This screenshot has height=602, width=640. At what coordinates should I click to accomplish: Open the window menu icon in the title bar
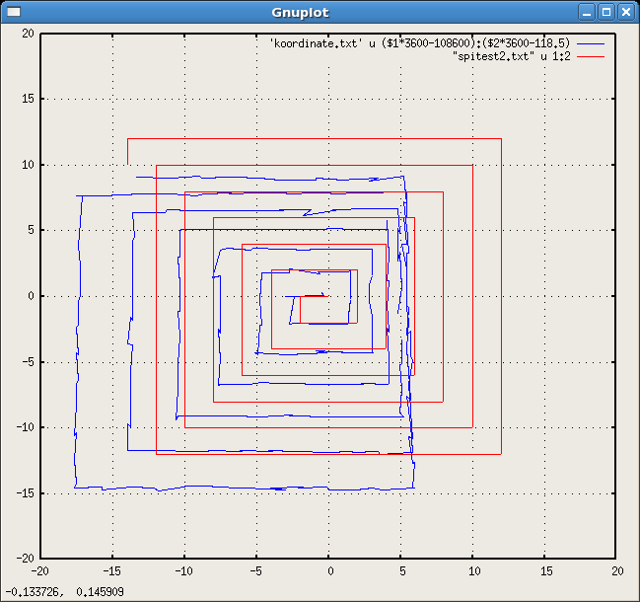click(x=14, y=12)
